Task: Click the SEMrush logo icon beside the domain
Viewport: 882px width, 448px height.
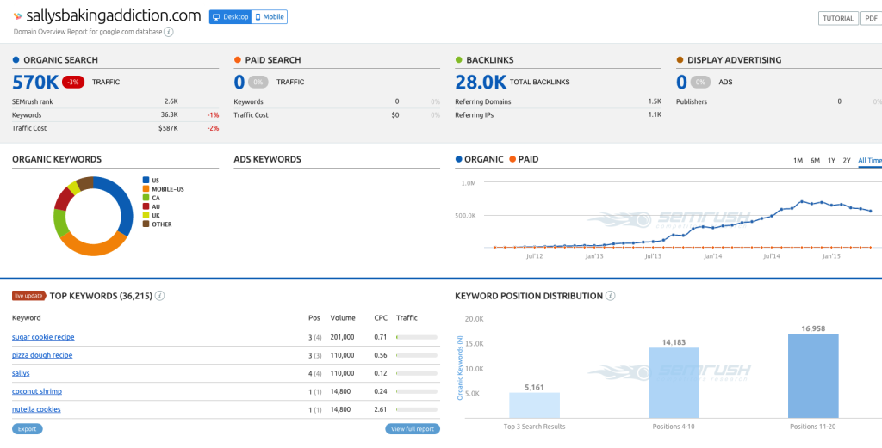Action: tap(18, 16)
